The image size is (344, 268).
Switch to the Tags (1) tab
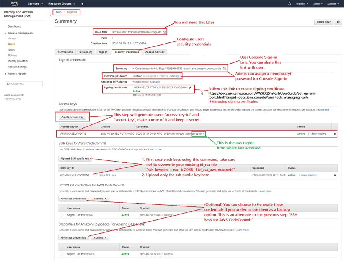click(103, 52)
